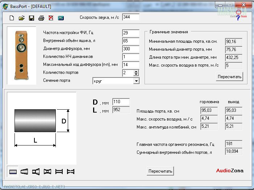
Task: Click the red crossed-out box icon
Action: (51, 18)
